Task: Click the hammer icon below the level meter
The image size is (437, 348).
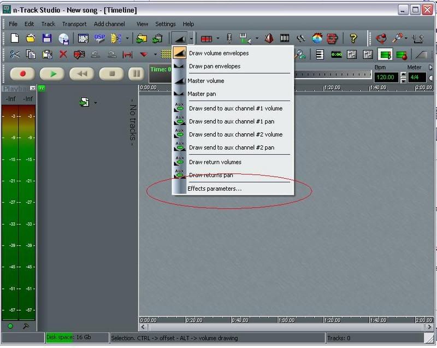Action: click(26, 326)
